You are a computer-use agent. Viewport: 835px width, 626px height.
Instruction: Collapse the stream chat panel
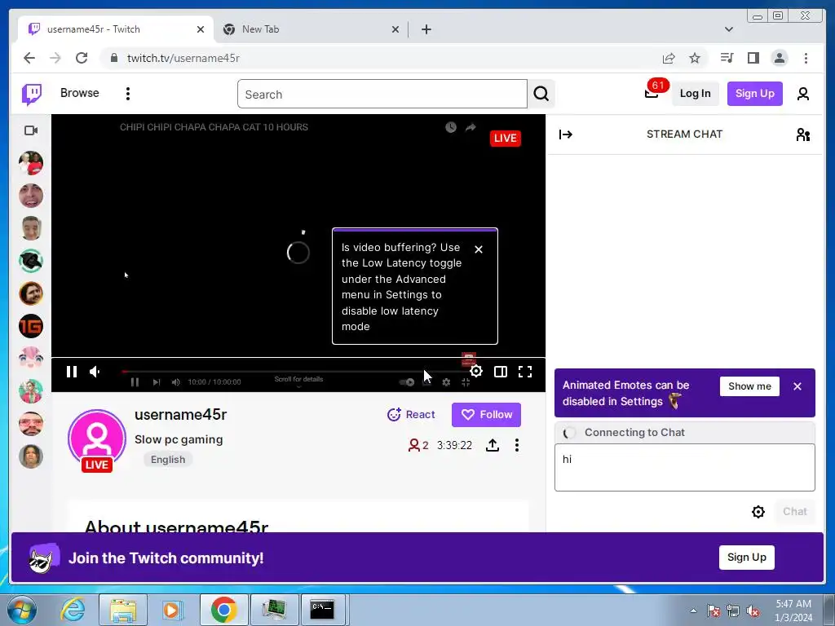tap(566, 134)
